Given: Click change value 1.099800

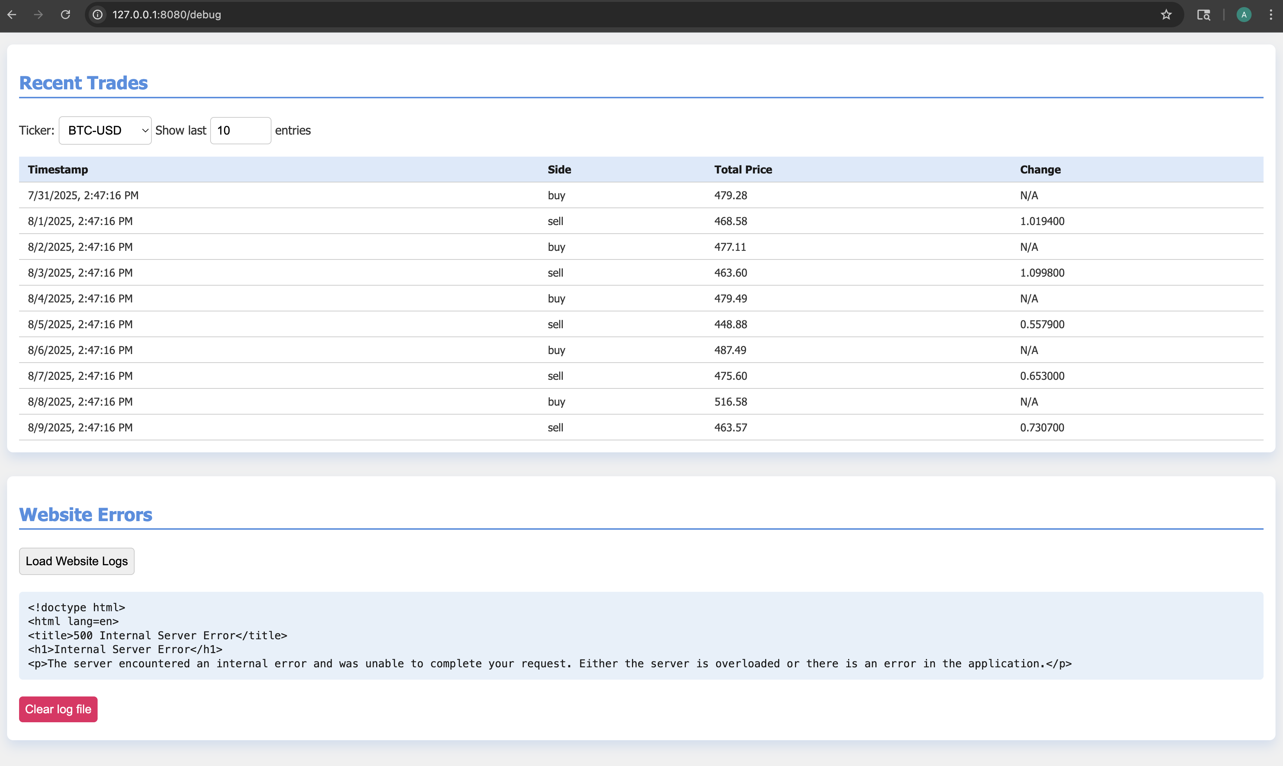Looking at the screenshot, I should pos(1042,273).
